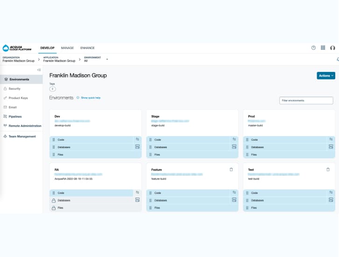Click the Prod Databases server icon
The width and height of the screenshot is (339, 257).
click(331, 146)
